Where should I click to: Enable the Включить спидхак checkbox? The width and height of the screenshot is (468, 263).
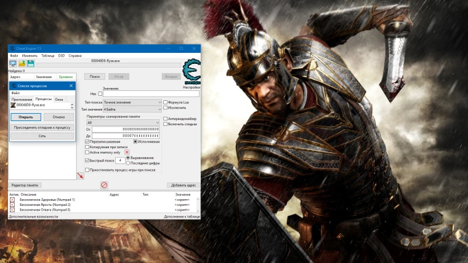tap(165, 124)
